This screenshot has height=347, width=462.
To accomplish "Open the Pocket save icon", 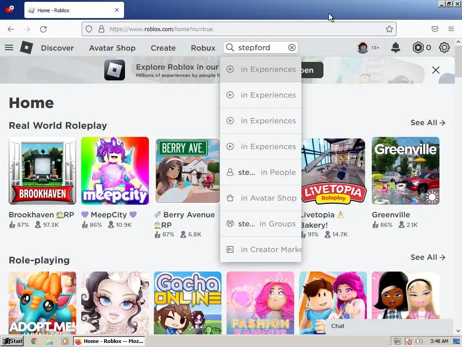I will (435, 29).
